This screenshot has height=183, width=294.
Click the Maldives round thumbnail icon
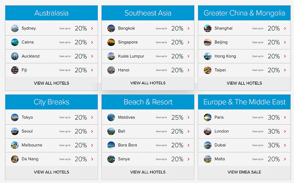tap(111, 117)
